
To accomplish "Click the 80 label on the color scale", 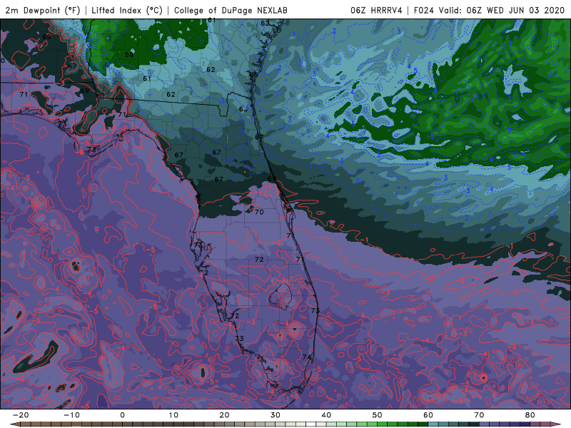I will coord(530,415).
